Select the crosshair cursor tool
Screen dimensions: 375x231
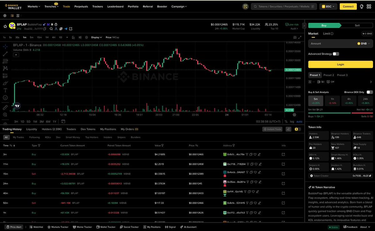point(5,47)
